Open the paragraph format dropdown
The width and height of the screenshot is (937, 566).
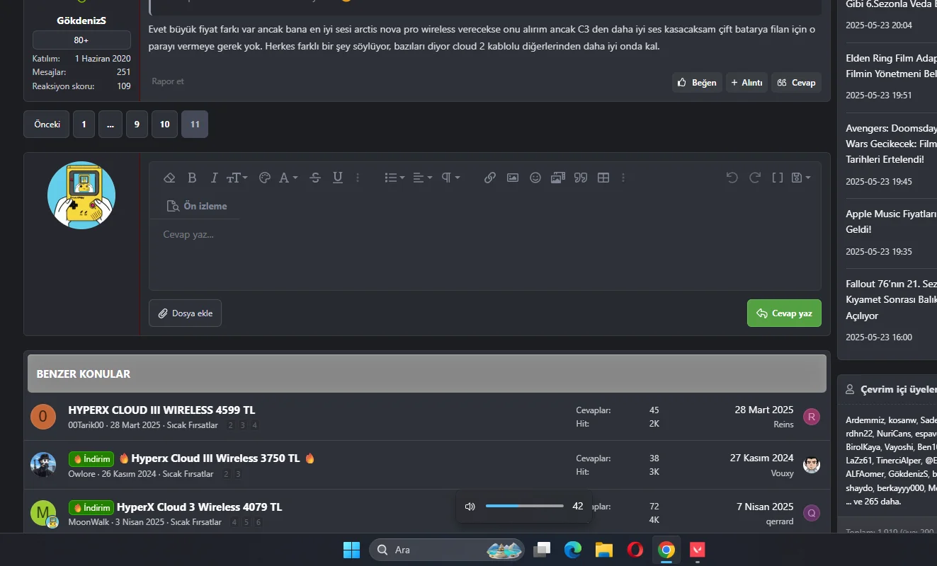click(x=450, y=178)
